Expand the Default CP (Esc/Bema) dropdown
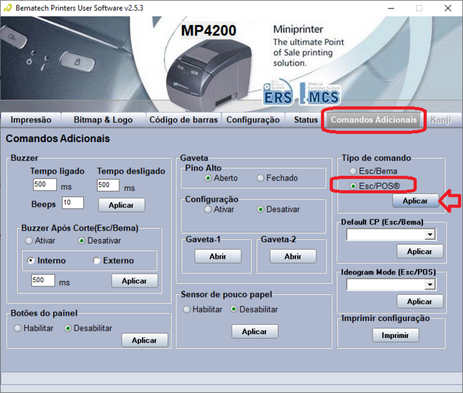Image resolution: width=463 pixels, height=393 pixels. pyautogui.click(x=430, y=234)
